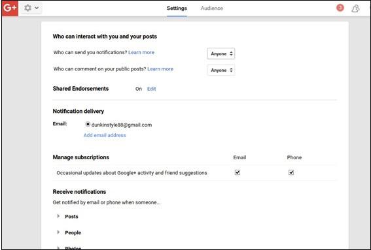The height and width of the screenshot is (250, 371).
Task: Select the dunkinstyle88@gmail.com radio button
Action: [x=88, y=124]
